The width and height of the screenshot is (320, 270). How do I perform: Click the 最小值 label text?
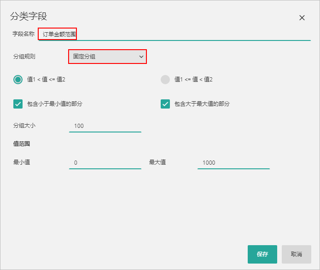point(22,162)
